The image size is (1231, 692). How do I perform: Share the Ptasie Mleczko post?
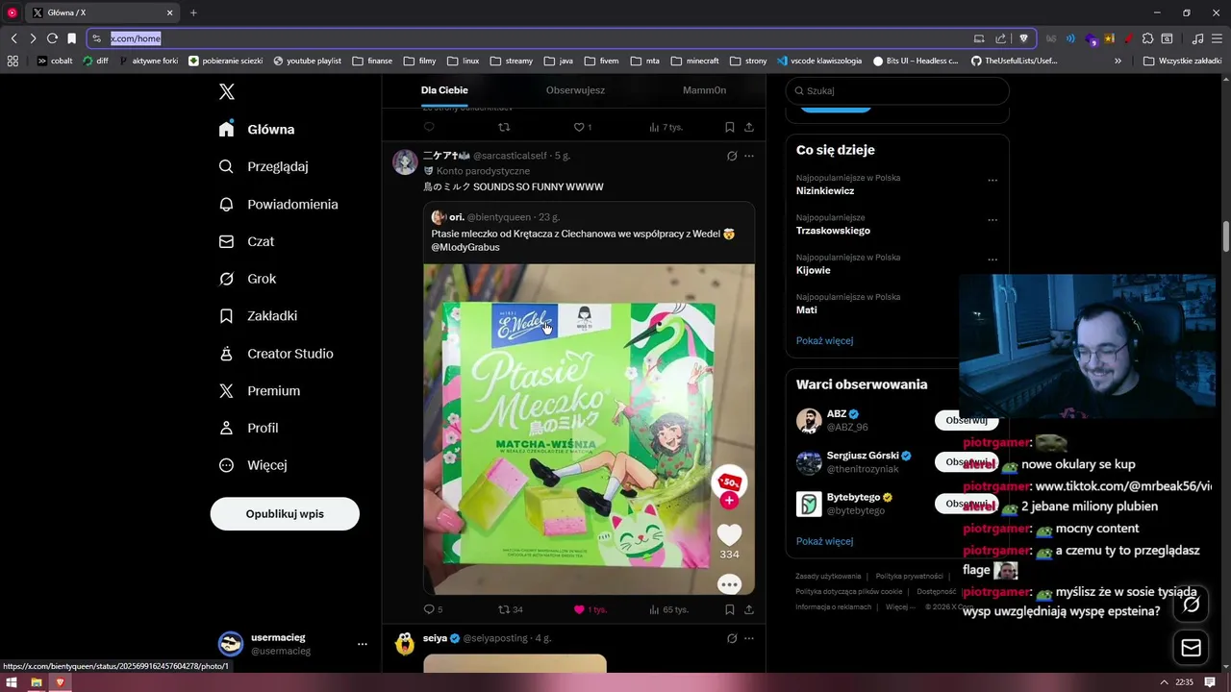[749, 609]
